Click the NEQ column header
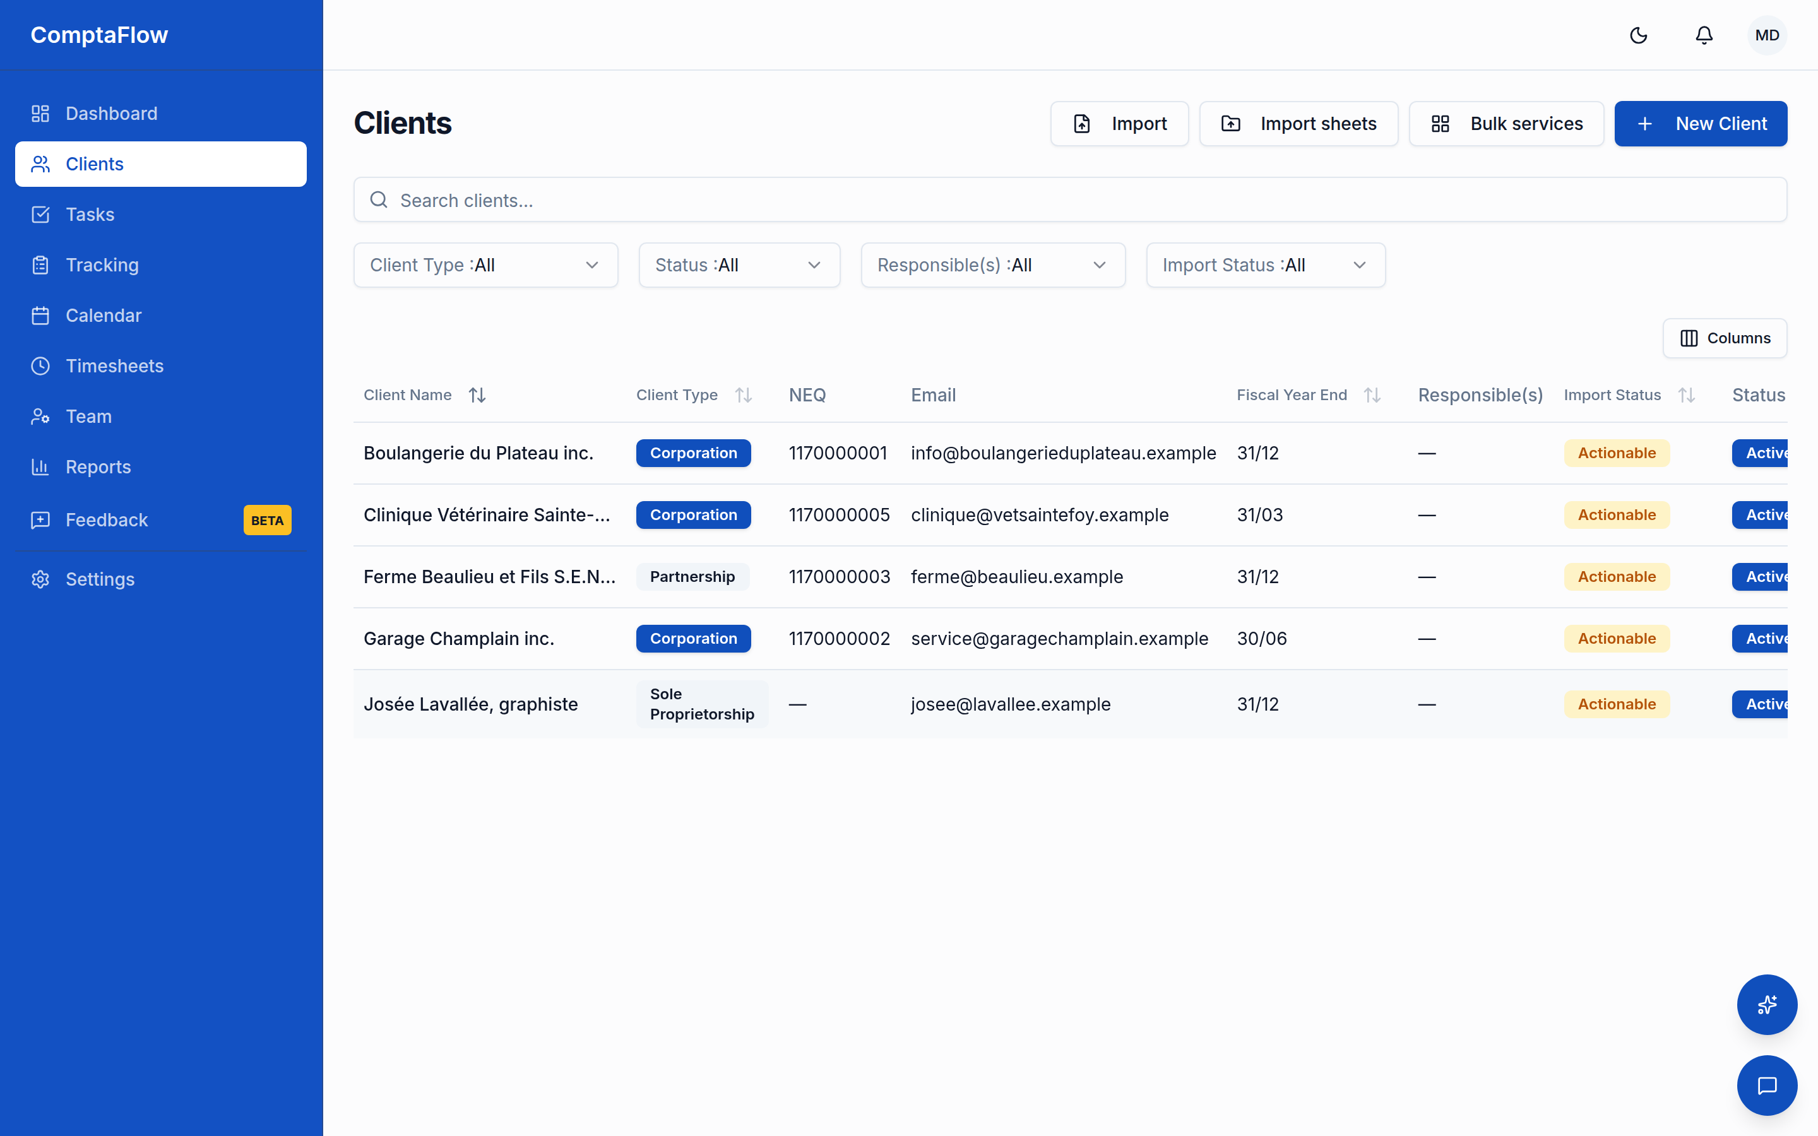 (x=807, y=395)
